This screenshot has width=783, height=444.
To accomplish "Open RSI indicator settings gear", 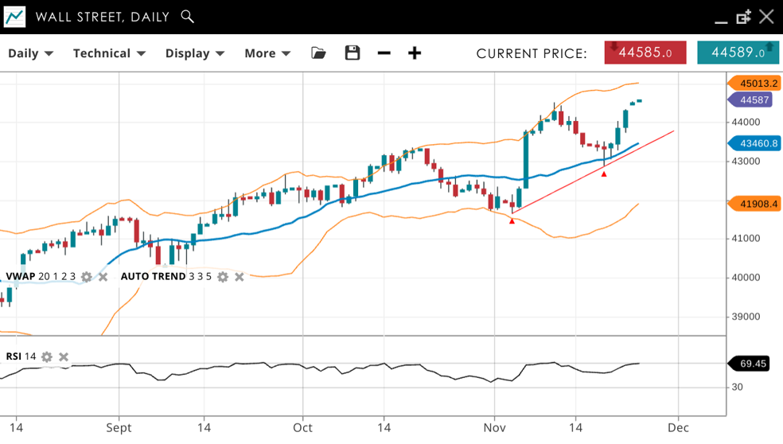I will point(47,356).
